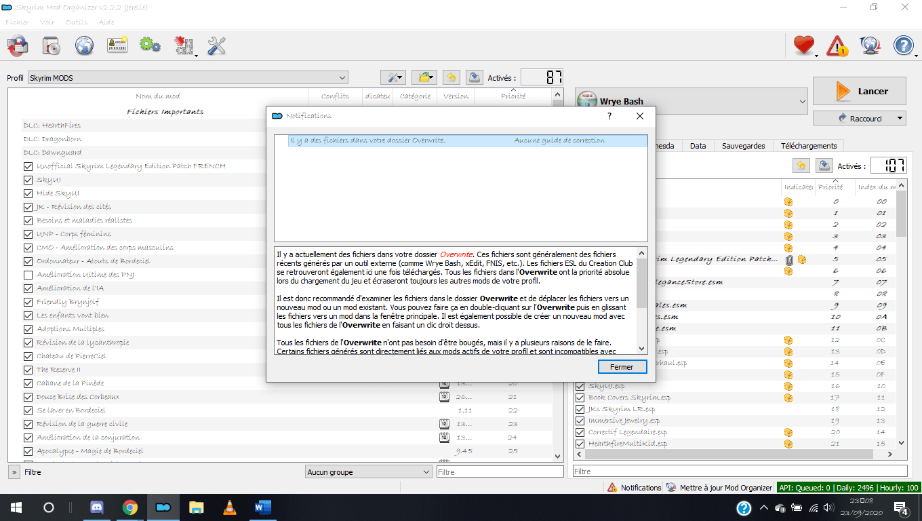The width and height of the screenshot is (922, 521).
Task: Toggle HearthfireMultiKid.esp plugin checkbox
Action: tap(580, 444)
